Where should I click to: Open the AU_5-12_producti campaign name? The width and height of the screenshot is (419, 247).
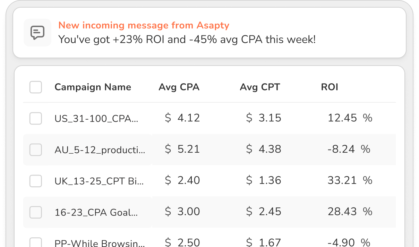tap(100, 150)
